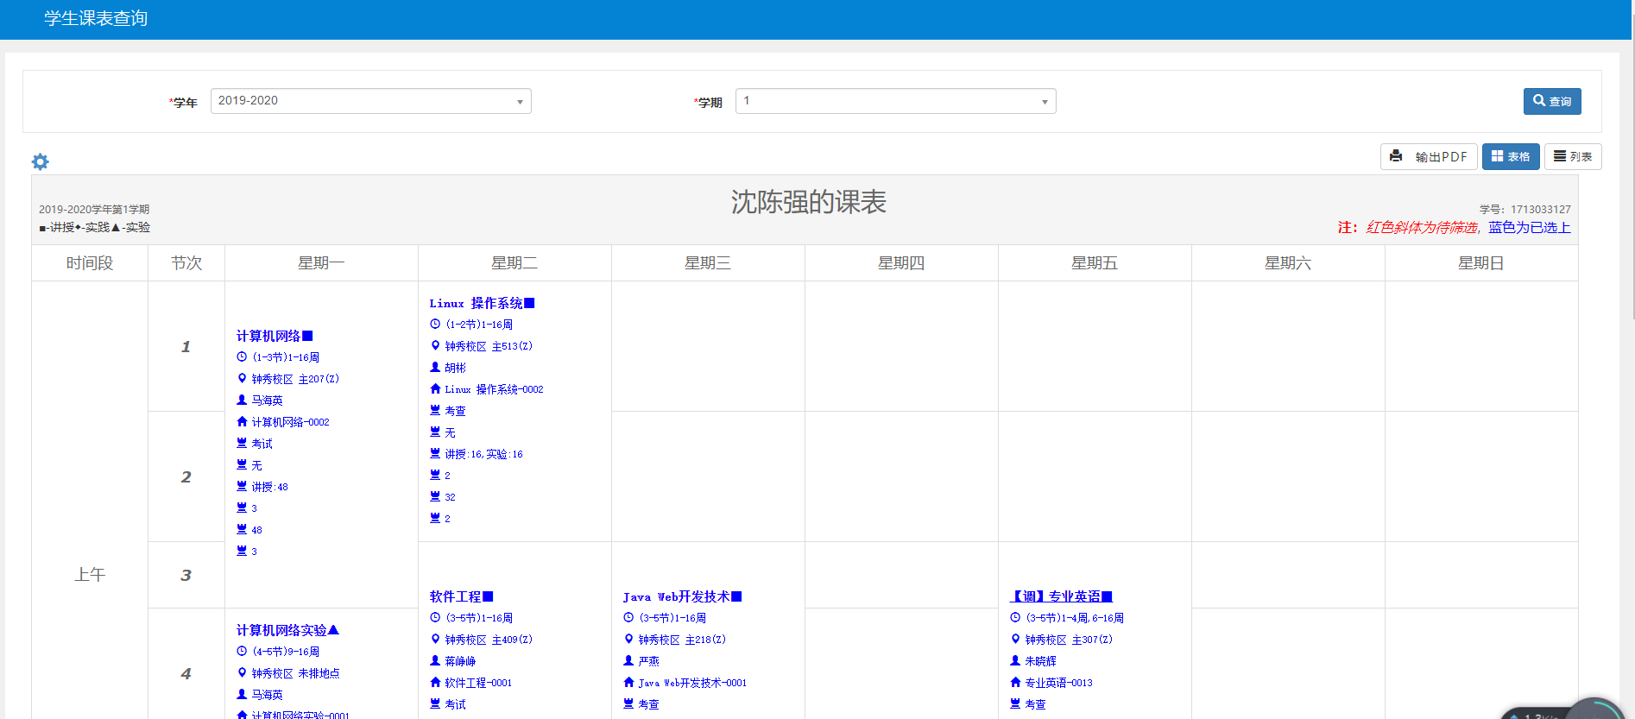Click teacher icon beside 朱晓辉
The height and width of the screenshot is (719, 1635).
[1015, 660]
